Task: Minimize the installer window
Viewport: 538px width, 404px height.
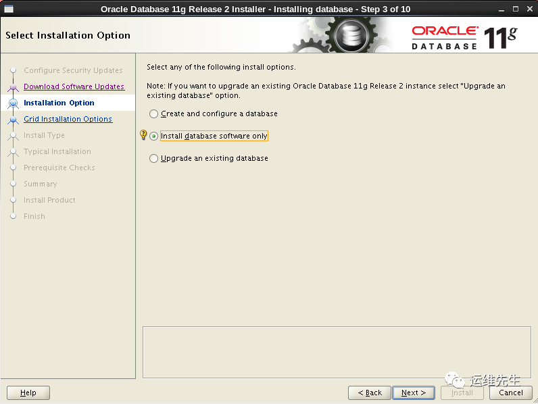Action: (502, 9)
